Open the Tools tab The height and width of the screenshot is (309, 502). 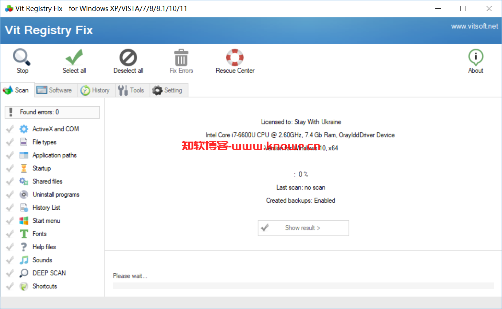tap(133, 90)
